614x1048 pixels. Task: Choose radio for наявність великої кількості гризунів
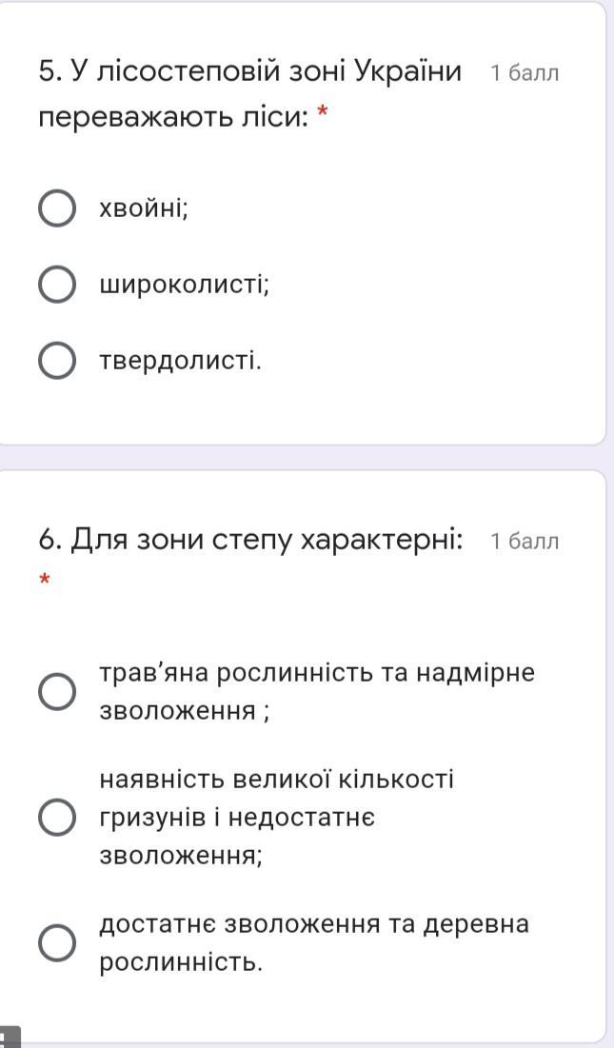pos(57,818)
